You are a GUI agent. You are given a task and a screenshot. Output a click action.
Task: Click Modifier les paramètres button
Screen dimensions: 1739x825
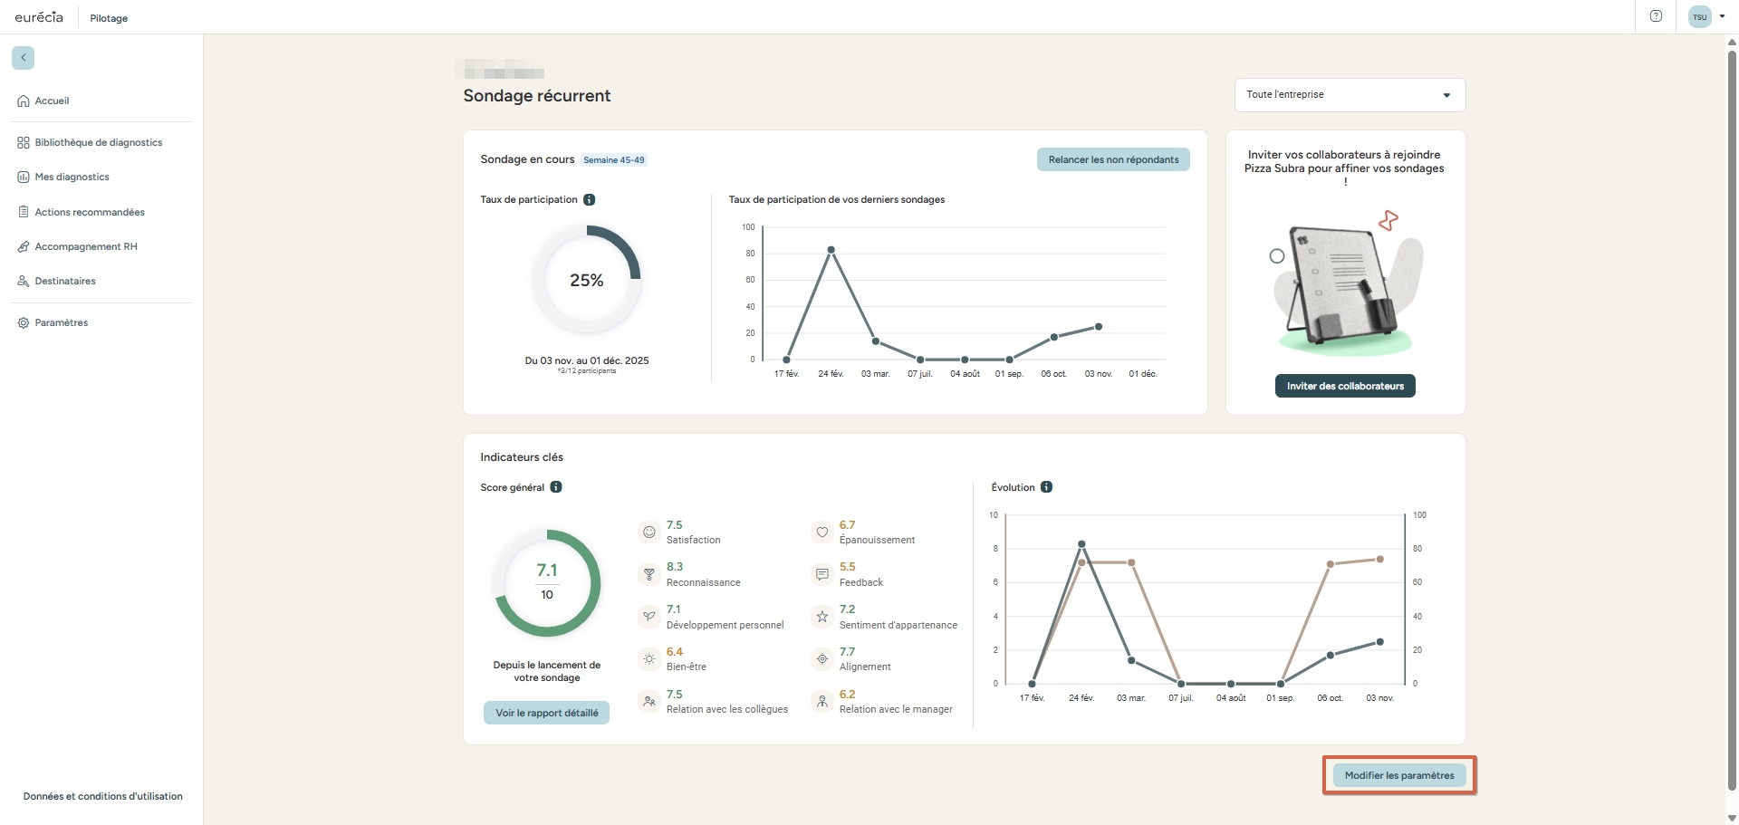(1398, 776)
